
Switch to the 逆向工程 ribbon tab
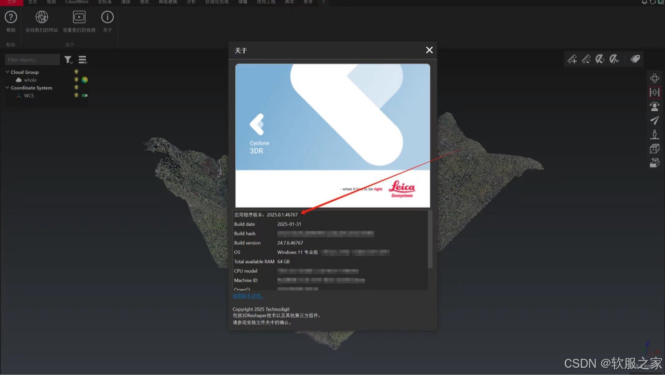pyautogui.click(x=266, y=2)
